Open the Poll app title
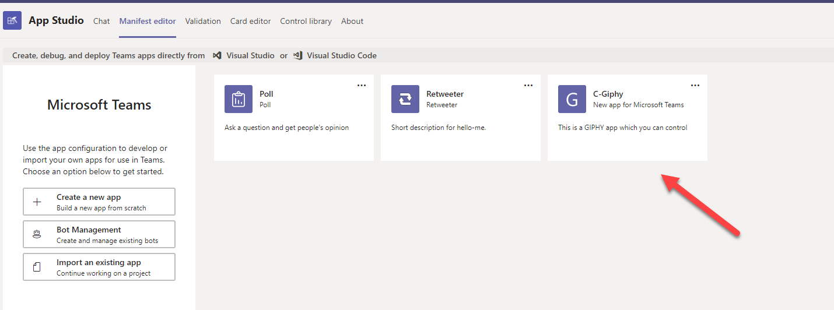 pyautogui.click(x=267, y=94)
